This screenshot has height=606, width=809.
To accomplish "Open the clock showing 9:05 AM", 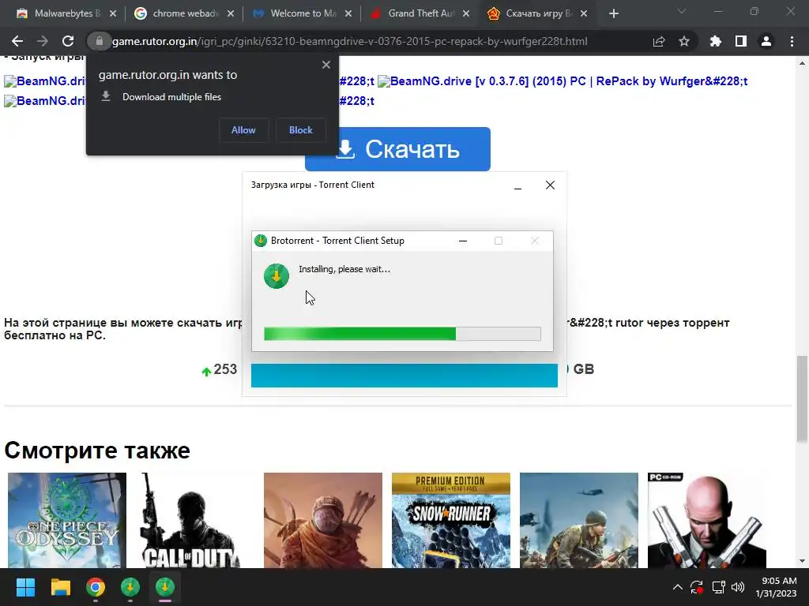I will pyautogui.click(x=776, y=587).
